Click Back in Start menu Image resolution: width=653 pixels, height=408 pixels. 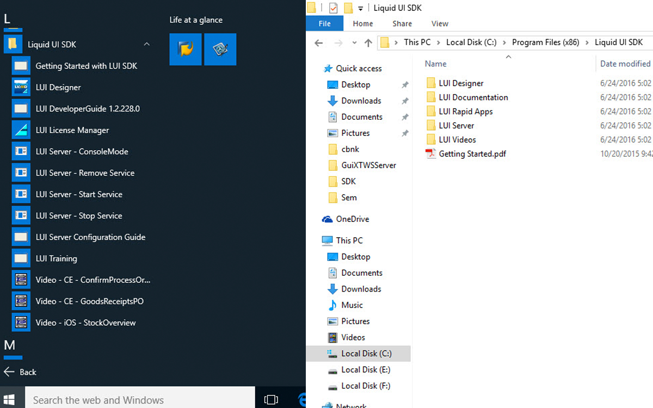pos(20,372)
